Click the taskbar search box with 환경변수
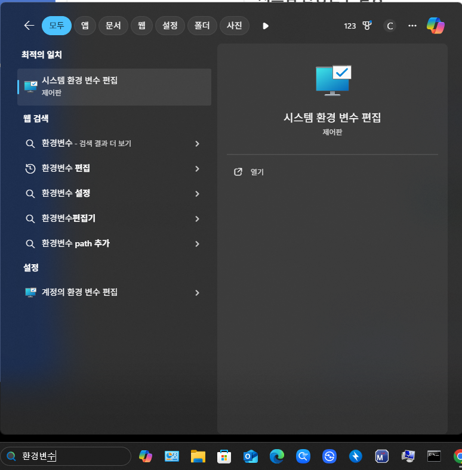Image resolution: width=462 pixels, height=470 pixels. [x=66, y=456]
